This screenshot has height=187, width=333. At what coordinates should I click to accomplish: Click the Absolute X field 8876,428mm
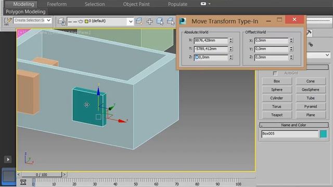tap(211, 41)
